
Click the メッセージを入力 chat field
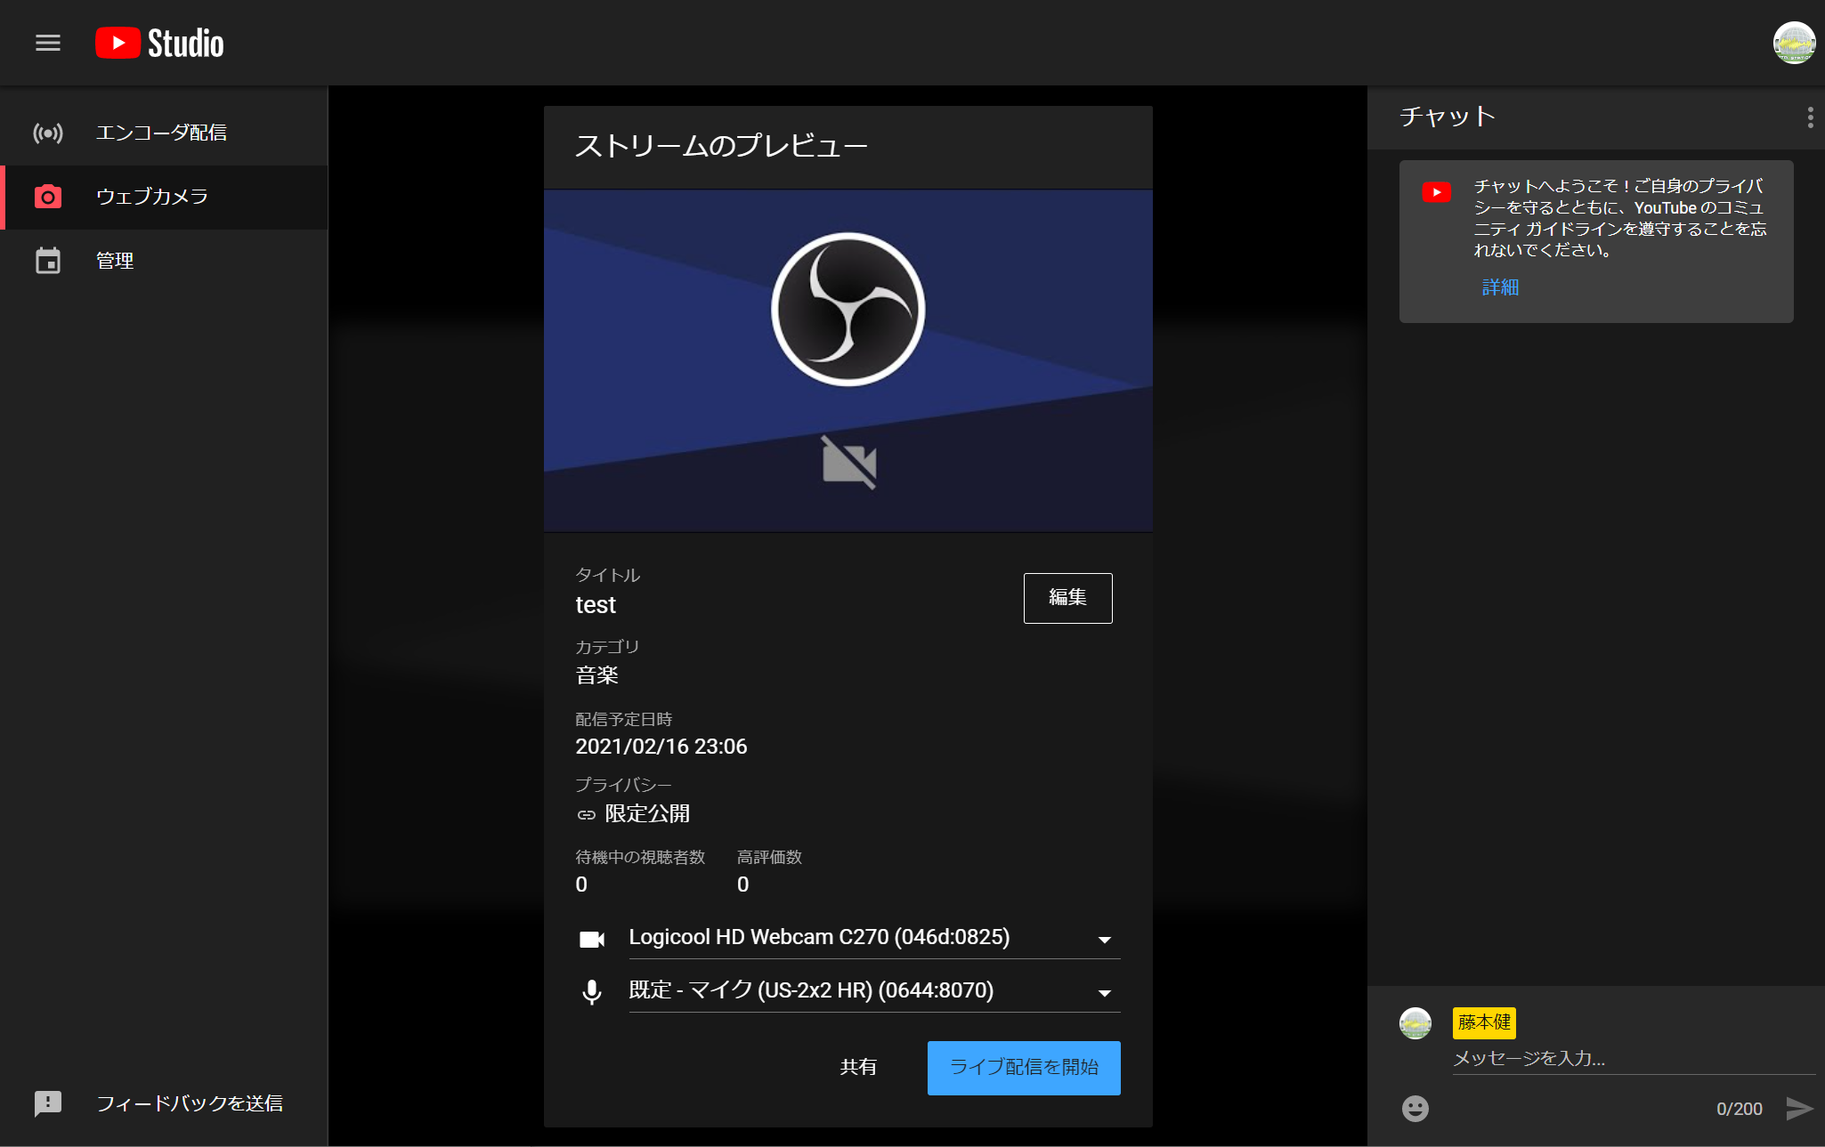tap(1633, 1059)
